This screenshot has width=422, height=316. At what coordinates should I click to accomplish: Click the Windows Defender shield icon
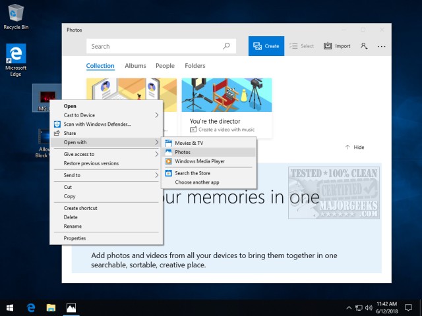(x=57, y=124)
